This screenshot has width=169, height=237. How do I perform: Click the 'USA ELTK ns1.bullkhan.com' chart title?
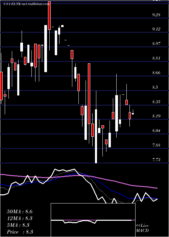27,4
